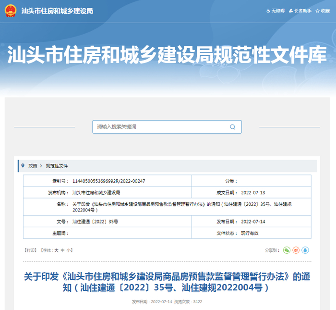Click the 打印 print link
Image resolution: width=336 pixels, height=310 pixels.
[31, 250]
